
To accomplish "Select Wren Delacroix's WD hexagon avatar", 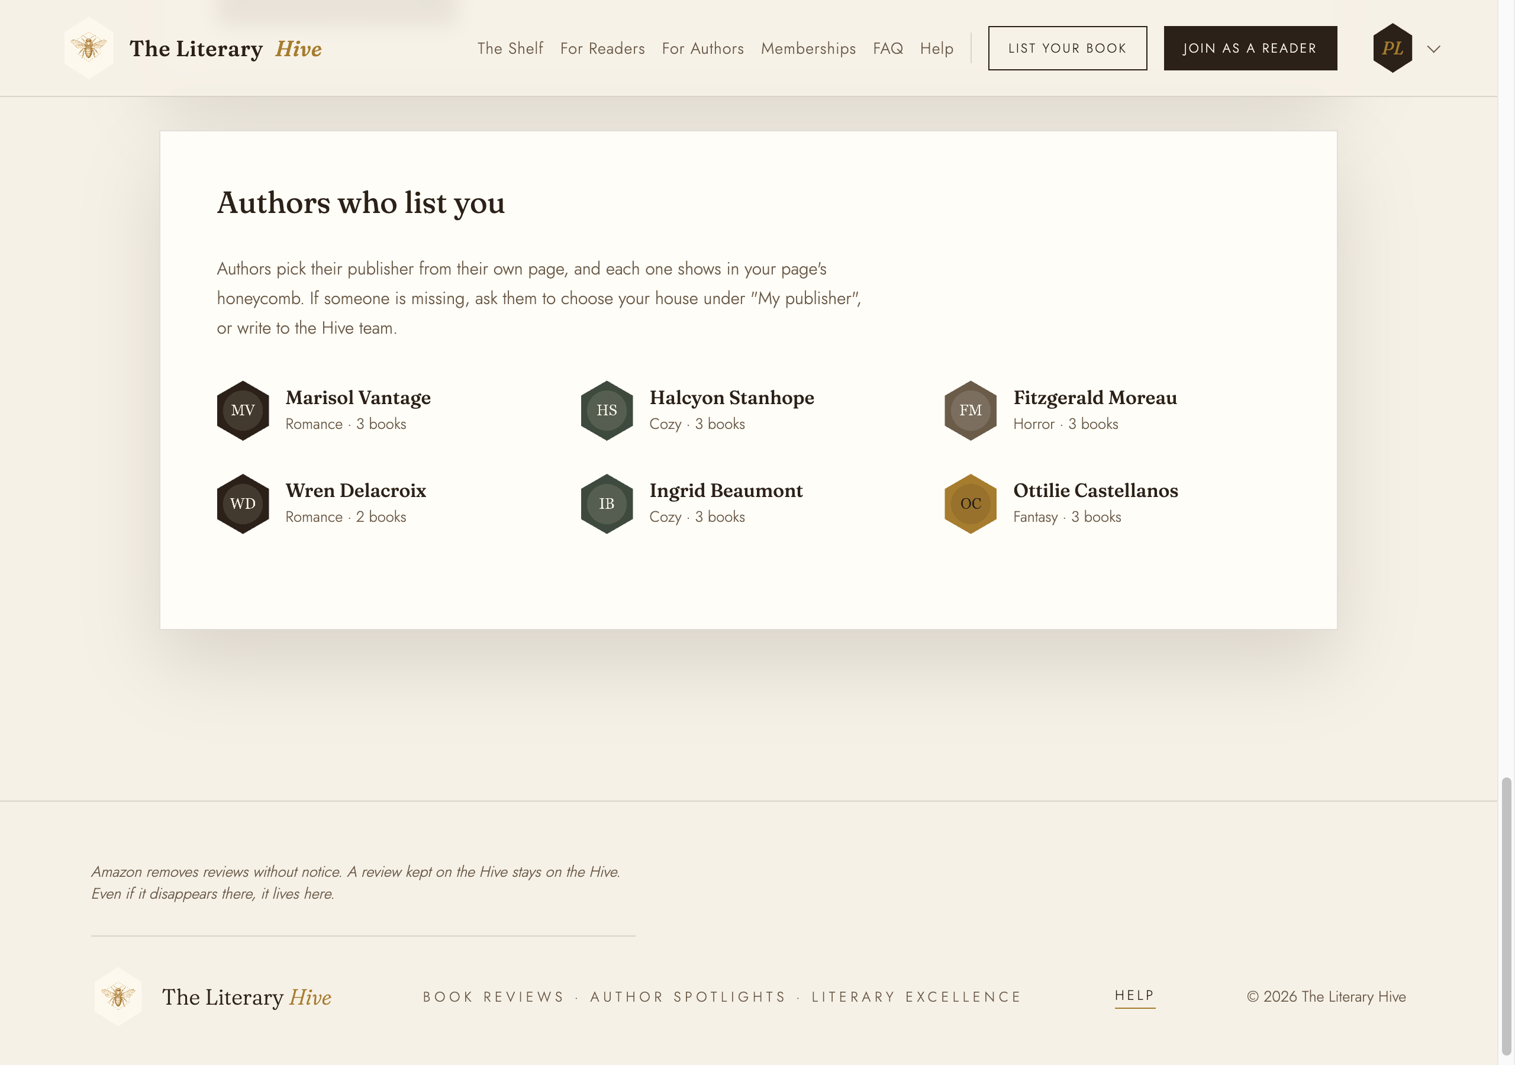I will 243,504.
